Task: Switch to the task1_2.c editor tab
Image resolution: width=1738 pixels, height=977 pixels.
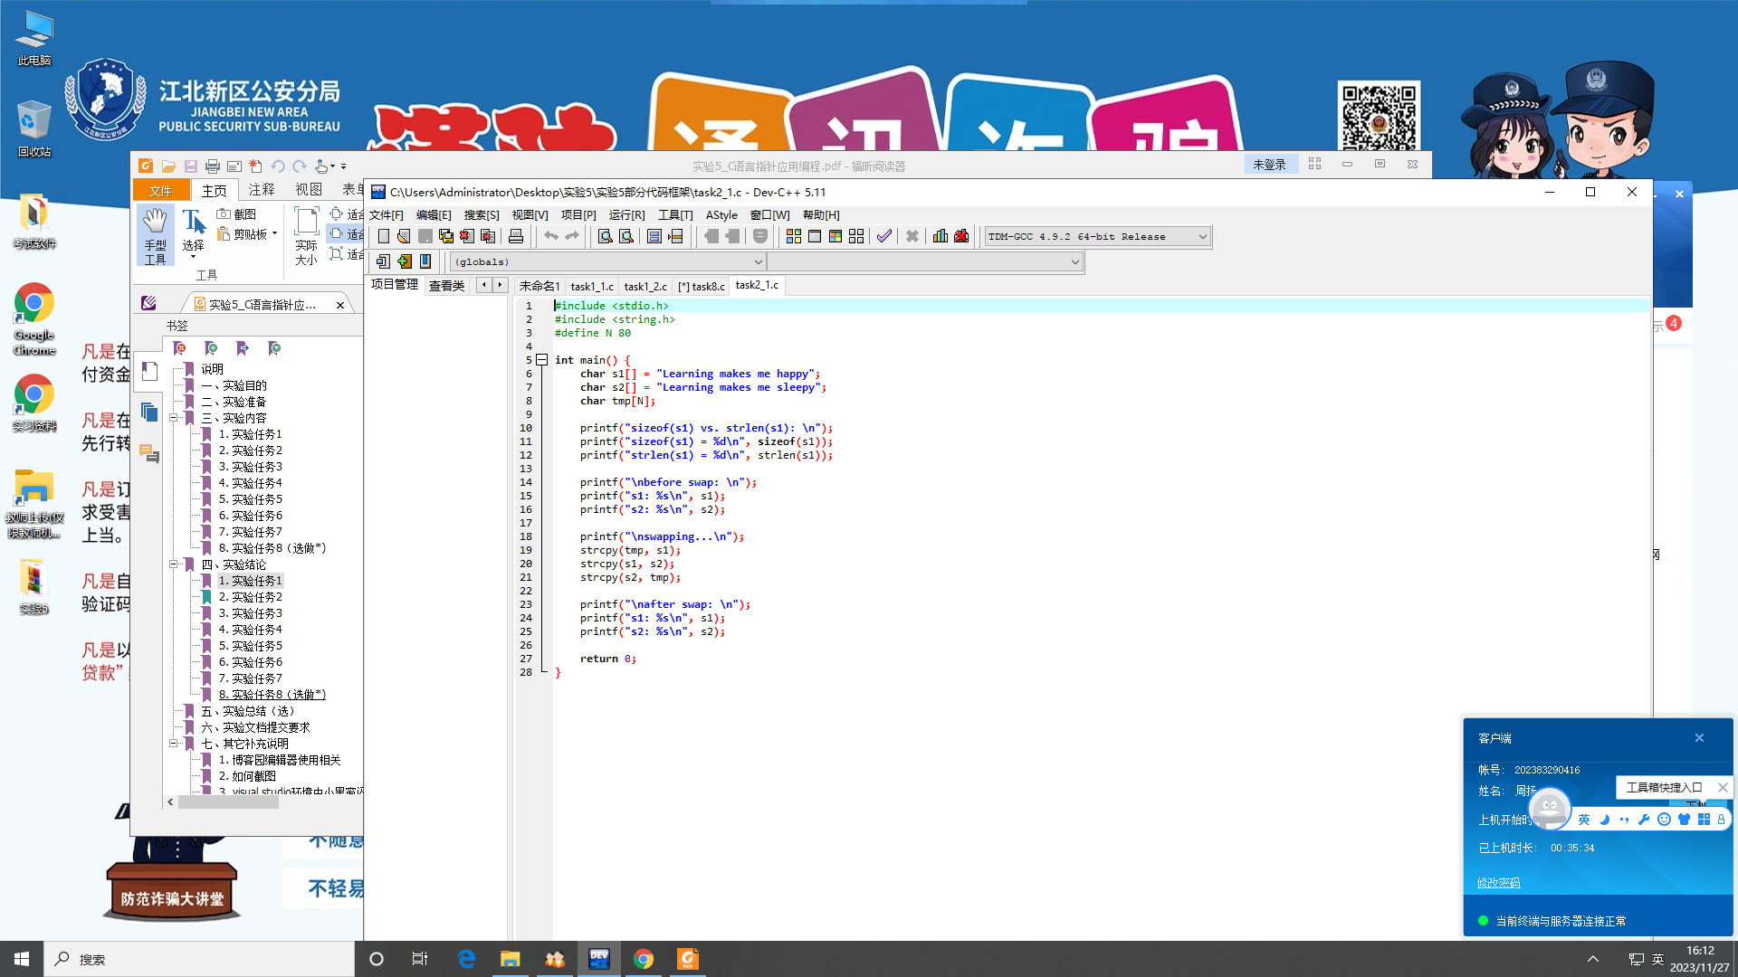Action: click(645, 286)
